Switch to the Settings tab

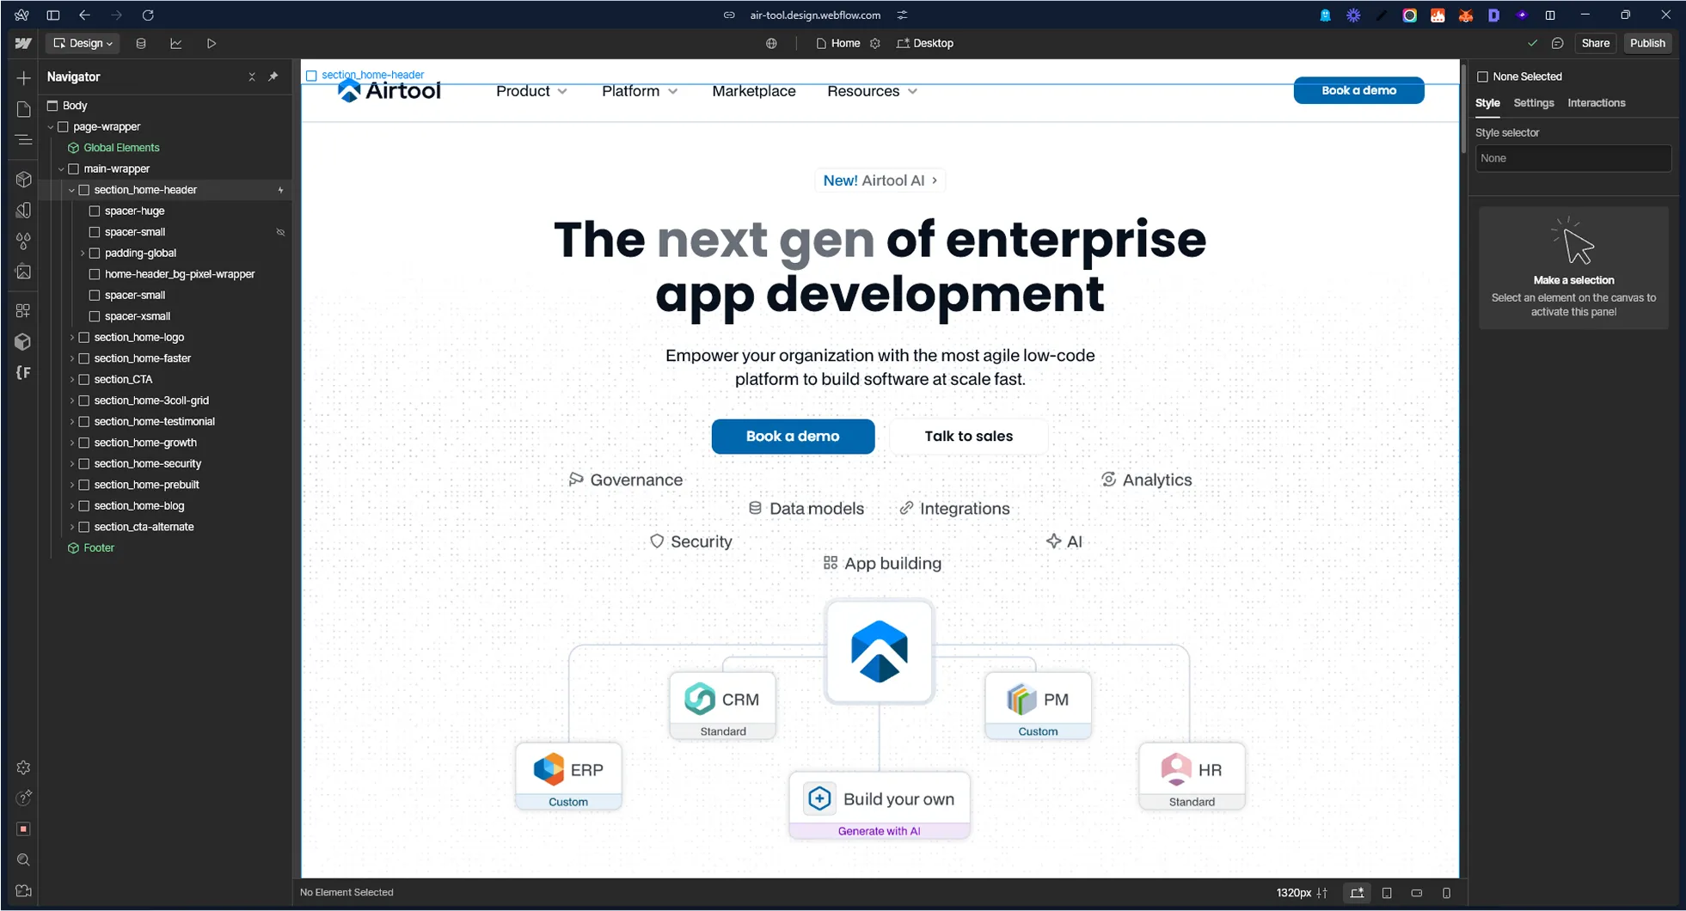point(1533,103)
